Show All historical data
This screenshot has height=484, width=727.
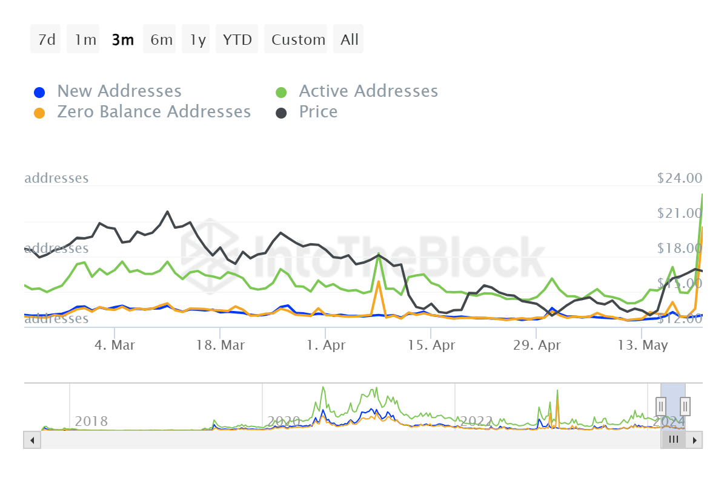point(348,39)
